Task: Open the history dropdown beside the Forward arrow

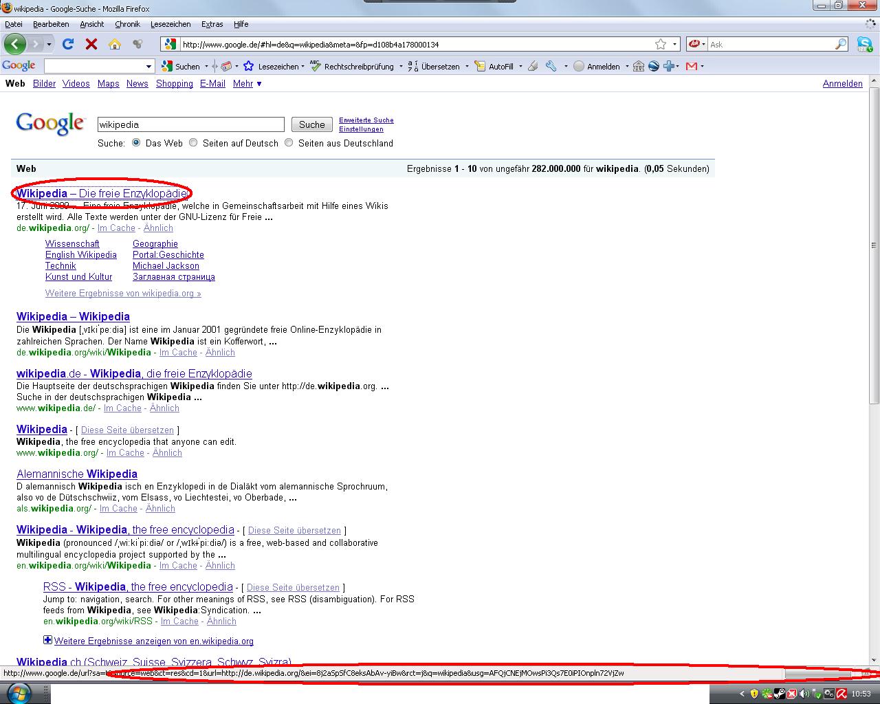Action: click(49, 44)
